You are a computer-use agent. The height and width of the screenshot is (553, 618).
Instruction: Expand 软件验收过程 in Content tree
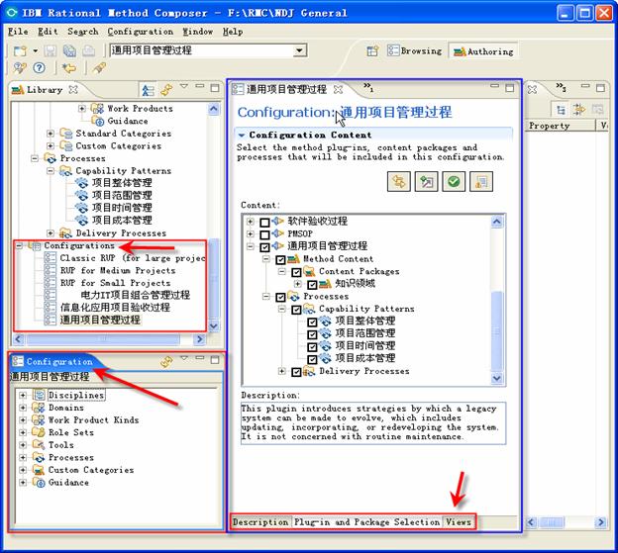click(250, 222)
